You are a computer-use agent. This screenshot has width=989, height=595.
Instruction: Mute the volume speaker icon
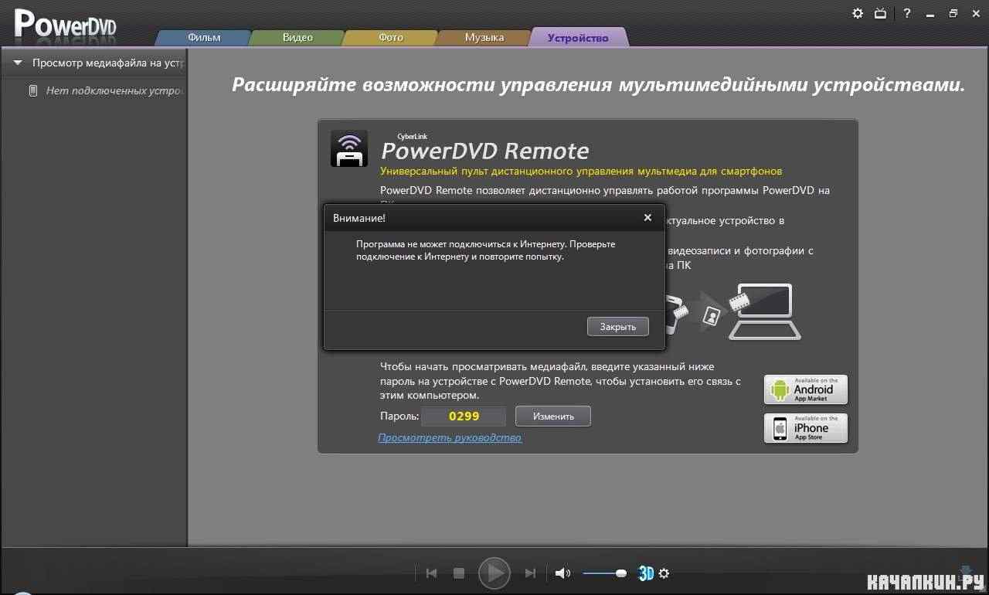tap(562, 573)
